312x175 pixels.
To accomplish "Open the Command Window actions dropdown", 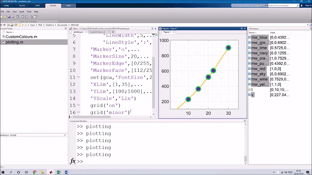I will pos(245,121).
